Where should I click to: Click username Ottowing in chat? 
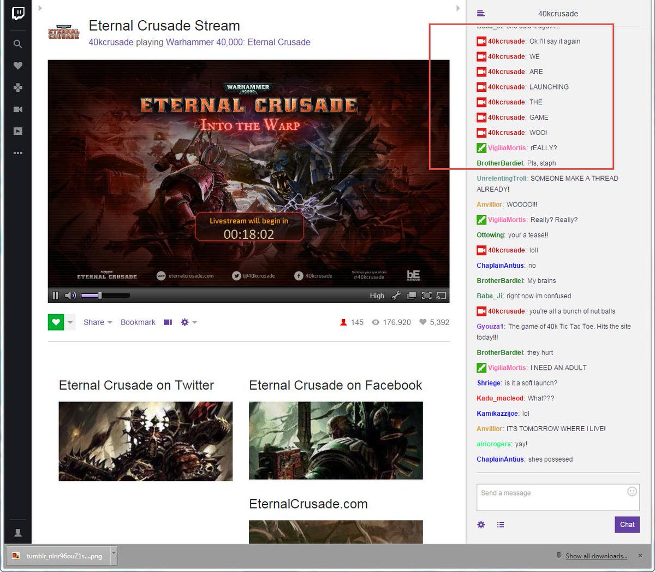pos(490,235)
